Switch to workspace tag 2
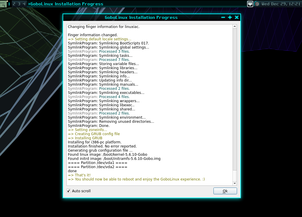 coord(14,4)
